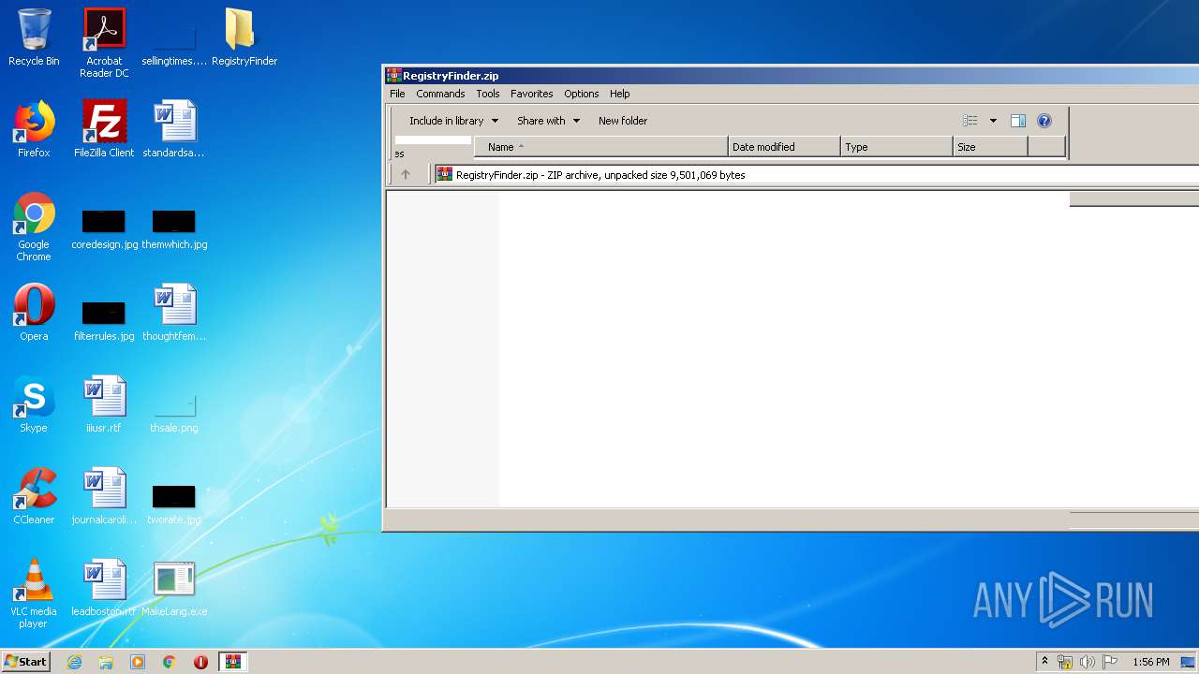This screenshot has height=674, width=1199.
Task: Sort by Size column header
Action: pyautogui.click(x=990, y=147)
